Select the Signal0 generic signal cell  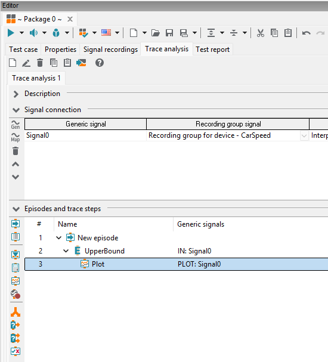(x=85, y=135)
